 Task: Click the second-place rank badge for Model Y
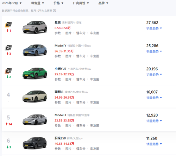tap(8, 48)
